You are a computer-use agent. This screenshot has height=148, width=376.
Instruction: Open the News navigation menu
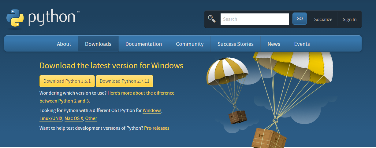click(x=274, y=44)
